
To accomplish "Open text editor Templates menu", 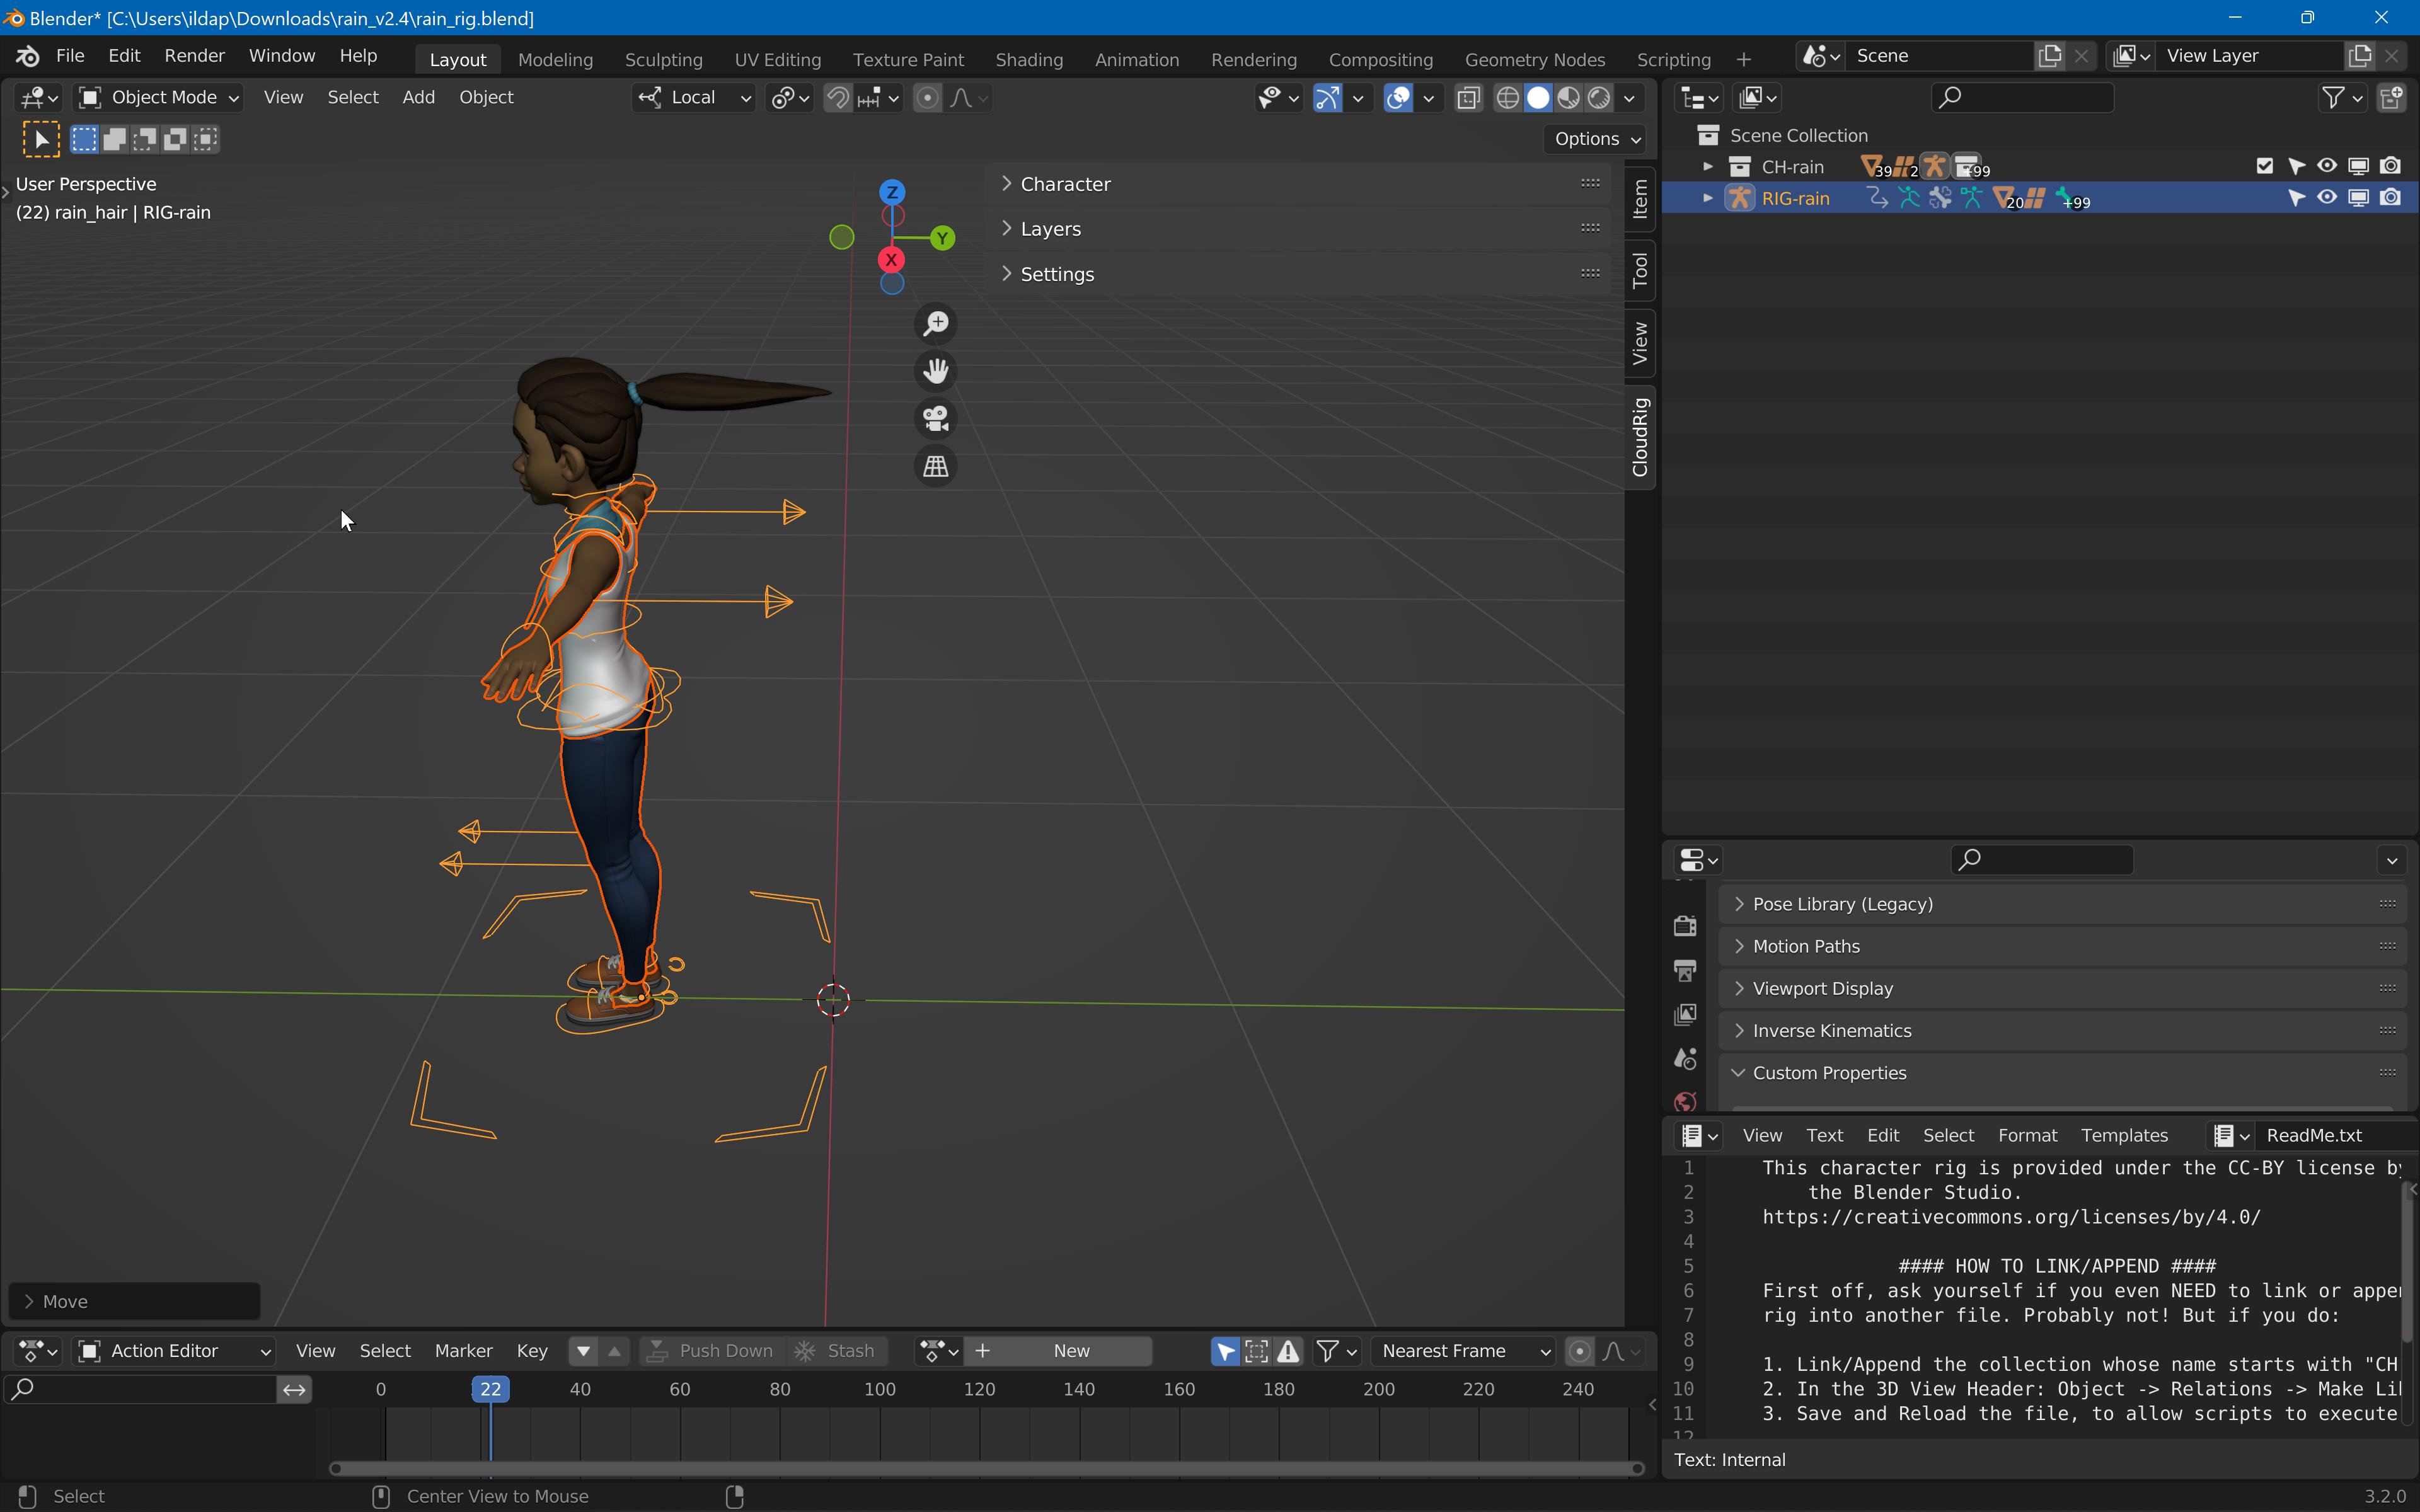I will (x=2124, y=1135).
